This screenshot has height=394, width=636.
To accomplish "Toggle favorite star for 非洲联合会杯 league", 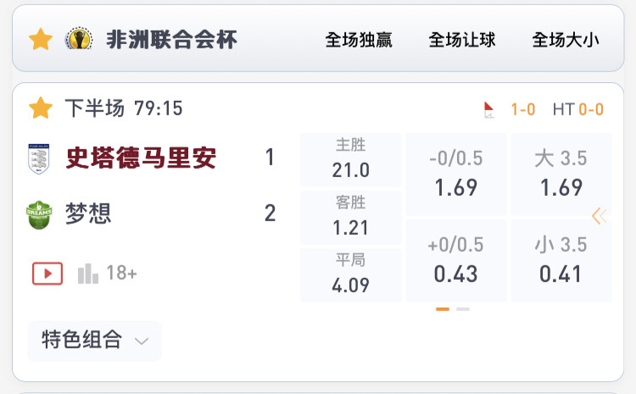I will click(x=41, y=39).
